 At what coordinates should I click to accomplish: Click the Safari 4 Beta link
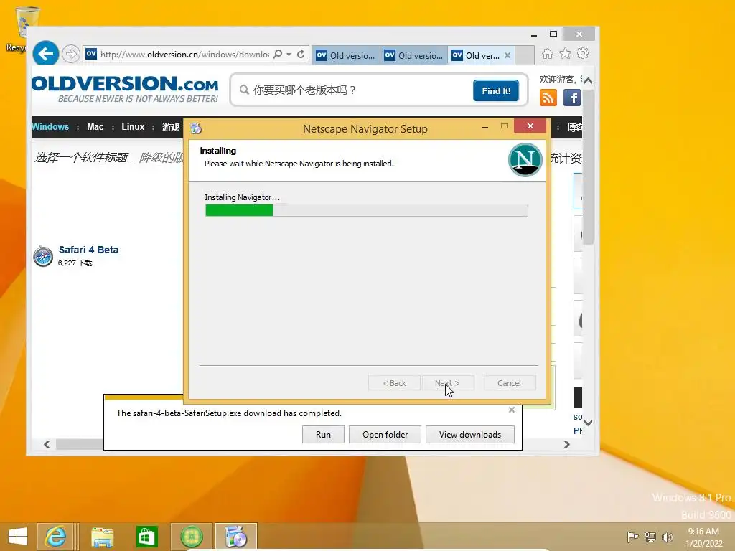point(88,250)
